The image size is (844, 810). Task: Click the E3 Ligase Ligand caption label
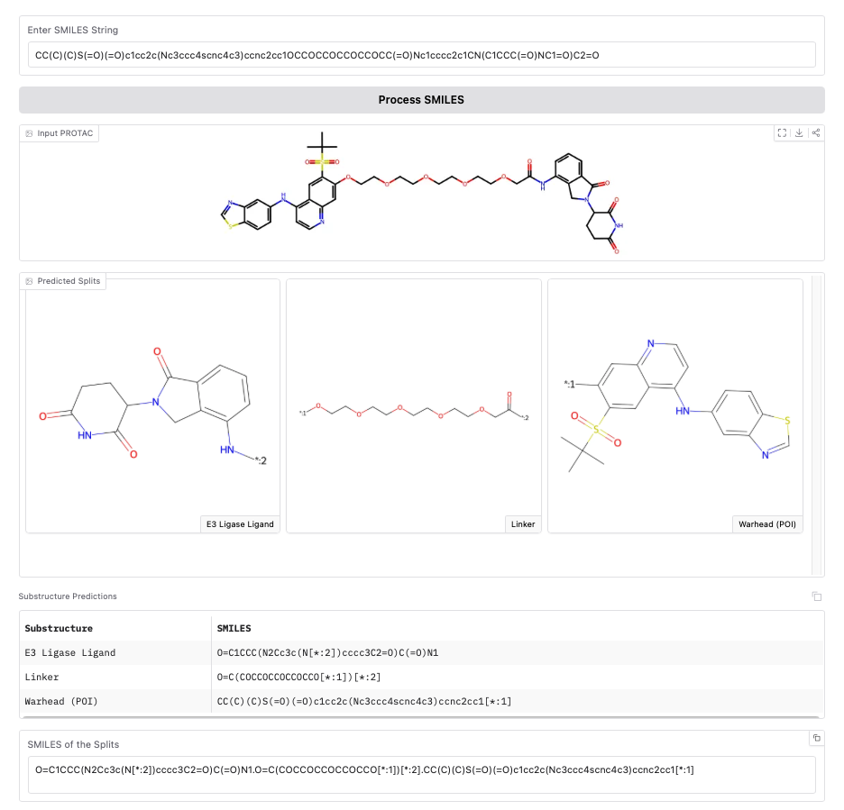point(240,524)
